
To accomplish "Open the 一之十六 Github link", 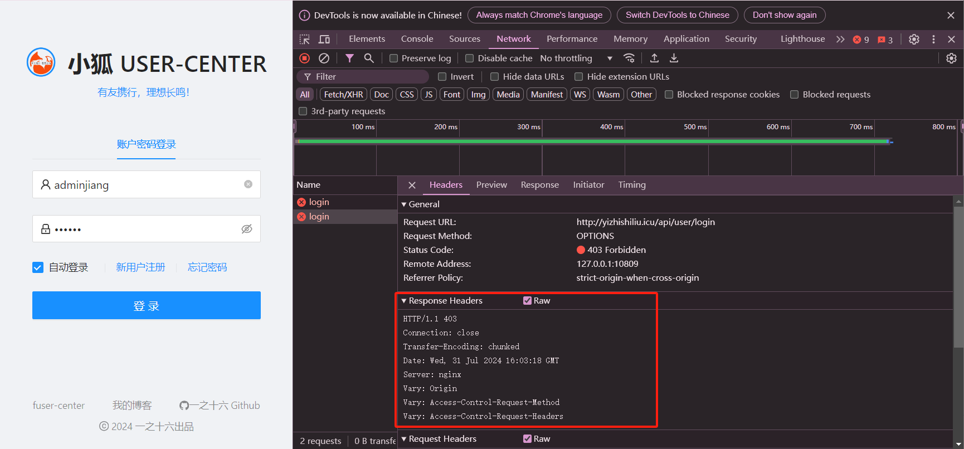I will [x=220, y=406].
